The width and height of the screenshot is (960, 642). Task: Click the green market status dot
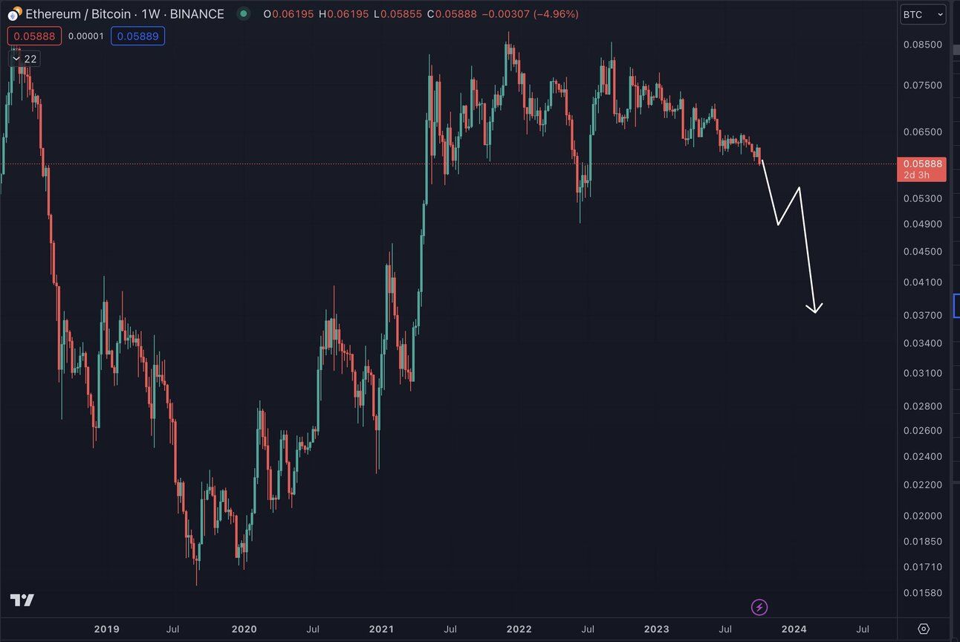tap(243, 14)
